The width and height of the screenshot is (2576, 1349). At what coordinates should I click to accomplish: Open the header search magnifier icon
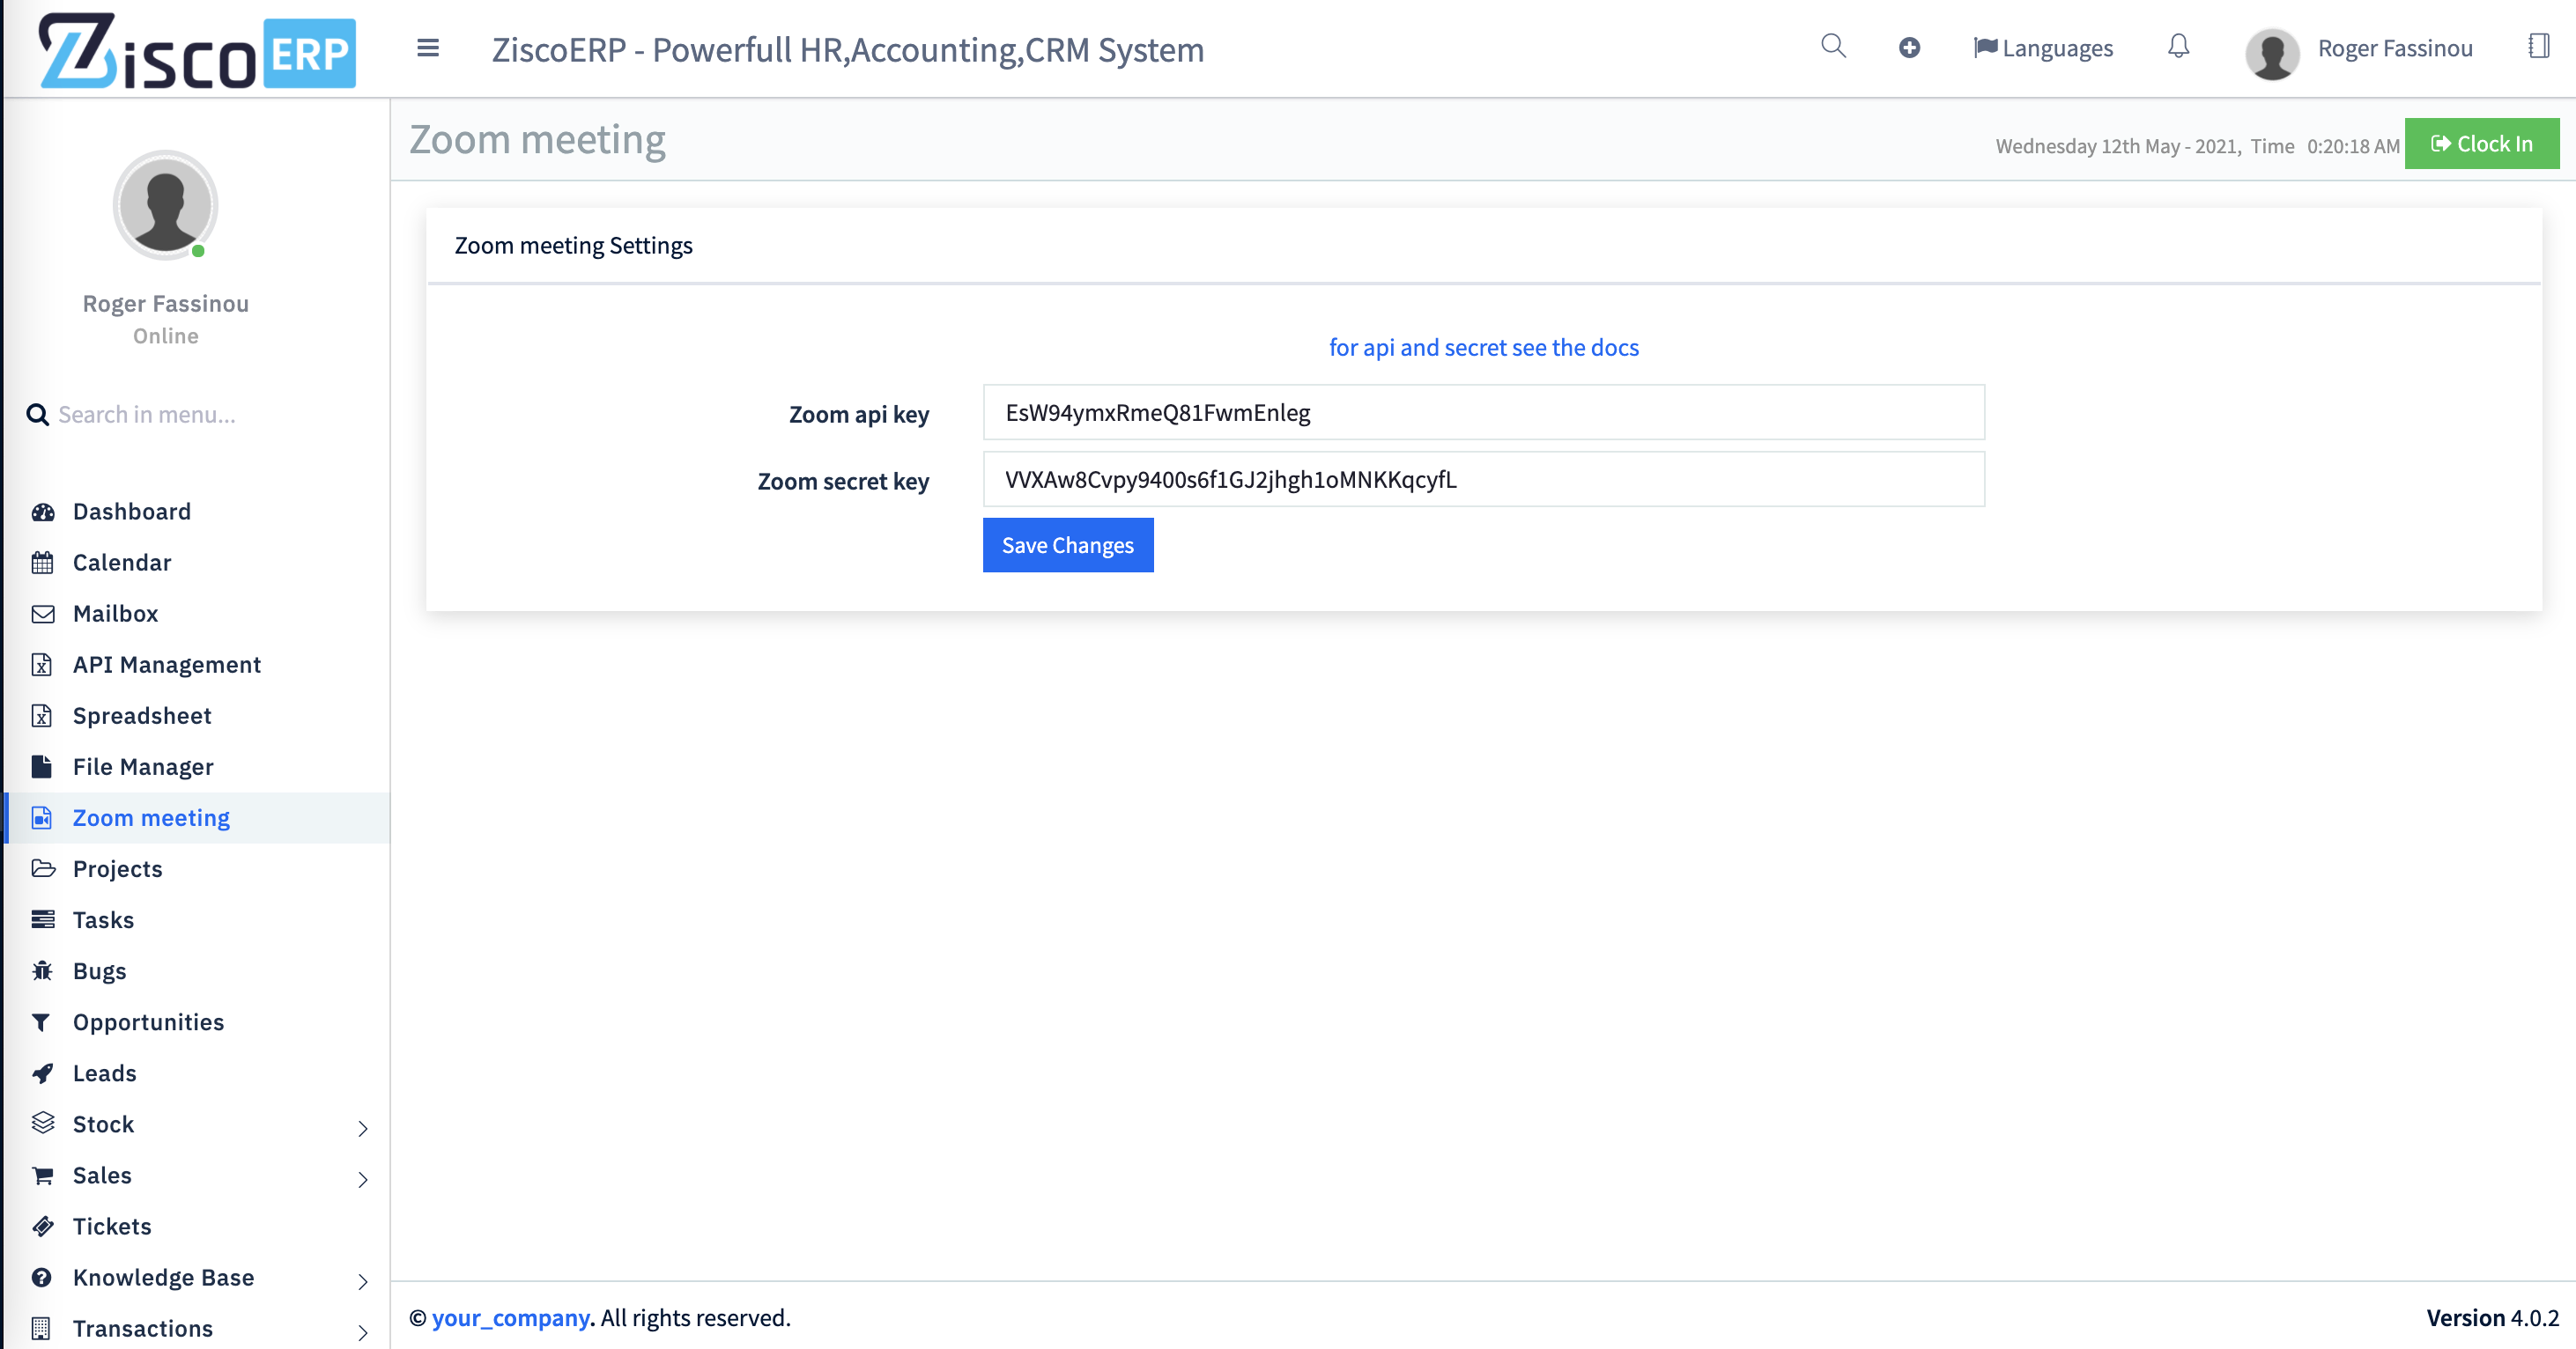click(x=1833, y=46)
